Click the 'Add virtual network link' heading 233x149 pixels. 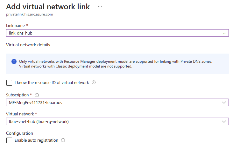coord(48,7)
